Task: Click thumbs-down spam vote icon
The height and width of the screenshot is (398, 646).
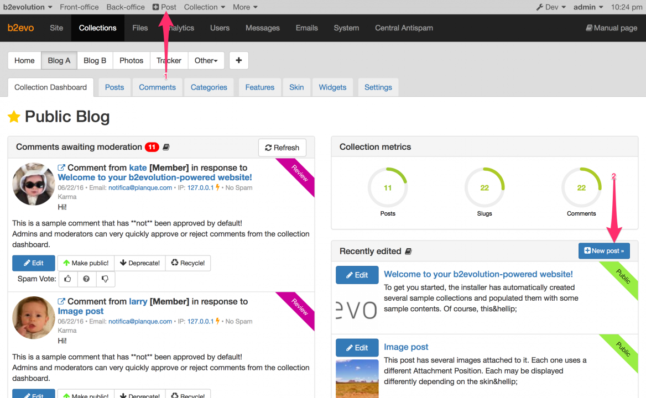Action: tap(105, 279)
